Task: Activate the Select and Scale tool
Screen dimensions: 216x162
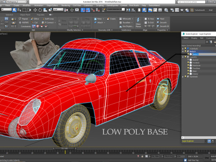Action: point(45,10)
